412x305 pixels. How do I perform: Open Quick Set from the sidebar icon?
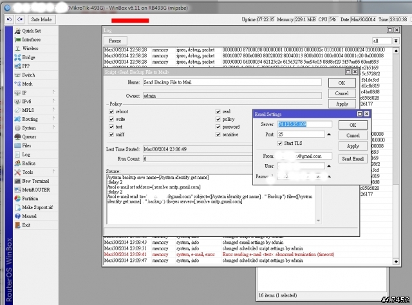click(17, 31)
